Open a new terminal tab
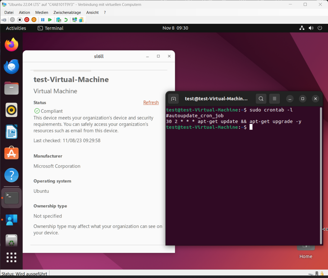Viewport: 328px width, 278px height. click(x=173, y=99)
